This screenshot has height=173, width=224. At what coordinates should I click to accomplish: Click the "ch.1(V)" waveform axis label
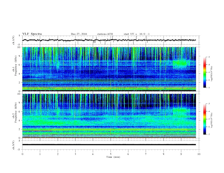14,40
